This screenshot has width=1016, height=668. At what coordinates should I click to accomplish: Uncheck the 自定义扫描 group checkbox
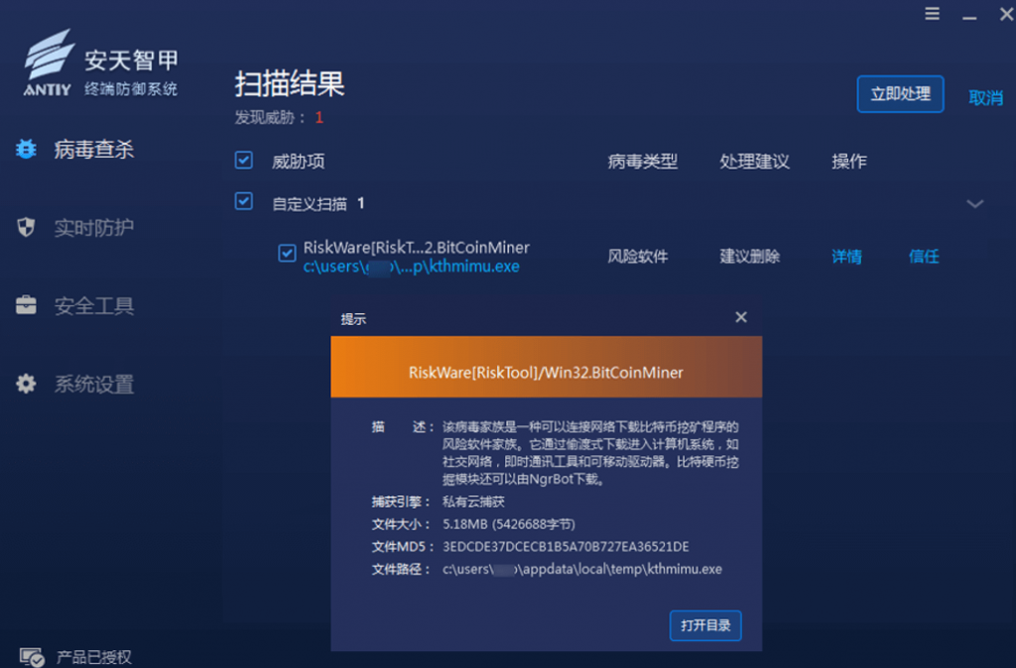click(243, 202)
